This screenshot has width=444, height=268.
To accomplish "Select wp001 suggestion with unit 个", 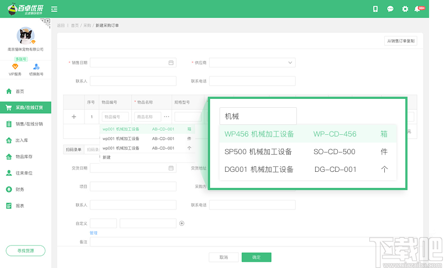I will pyautogui.click(x=147, y=148).
